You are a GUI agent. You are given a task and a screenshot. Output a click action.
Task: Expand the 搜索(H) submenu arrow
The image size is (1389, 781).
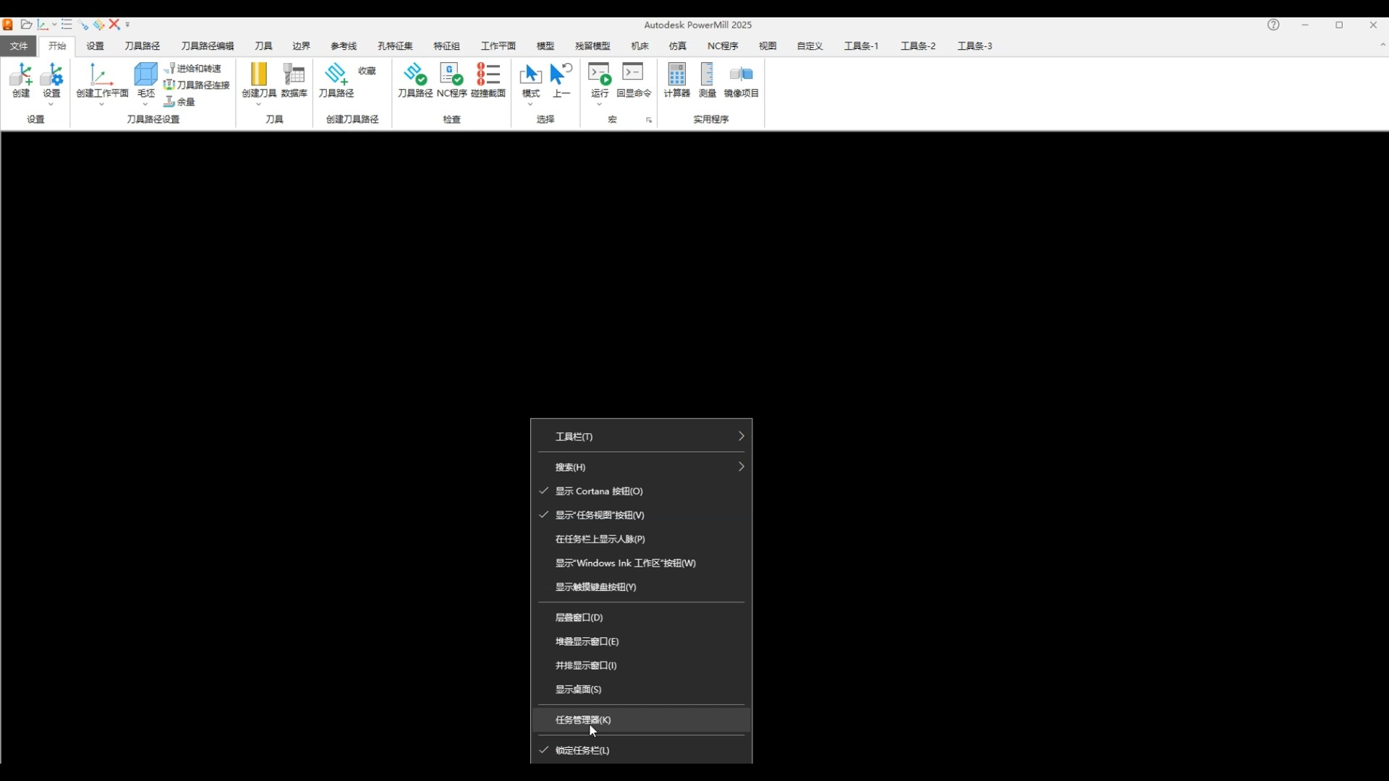pos(741,466)
